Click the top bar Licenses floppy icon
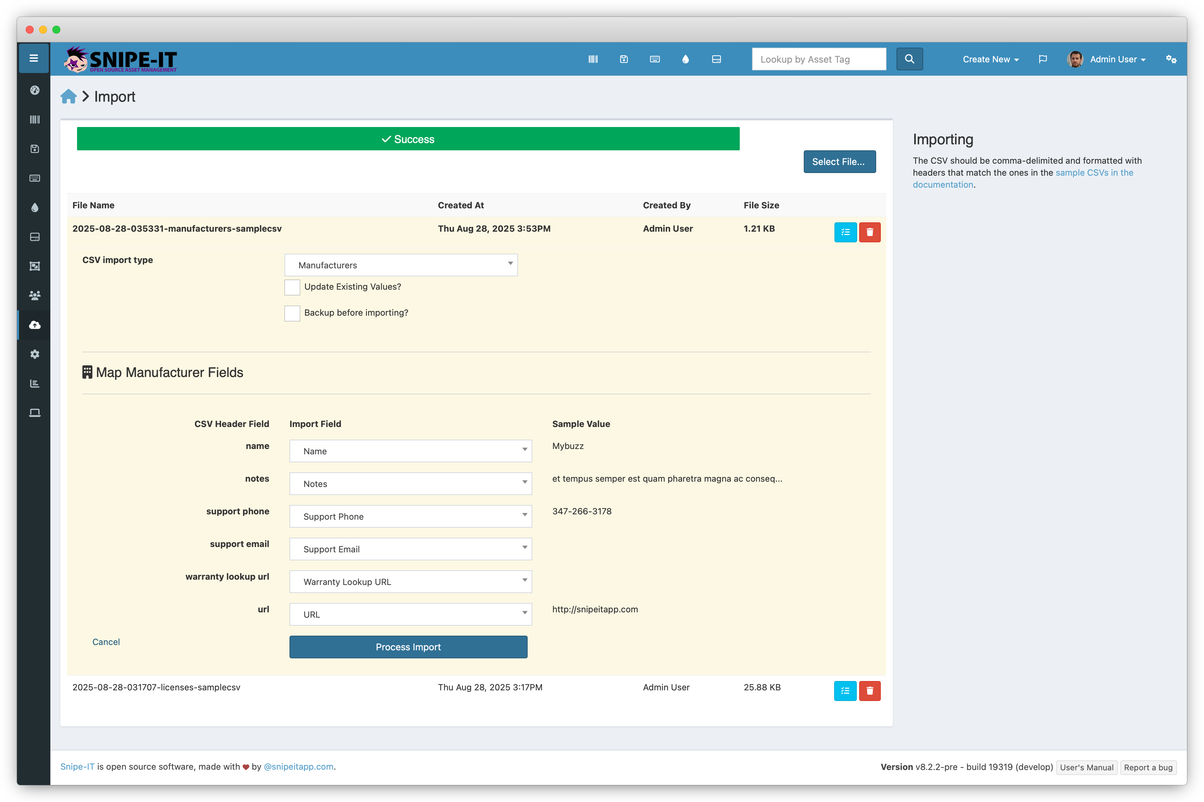The width and height of the screenshot is (1204, 802). point(624,59)
